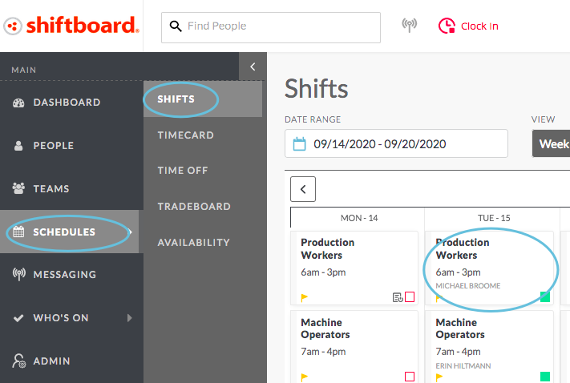Click the Who's On checkmark icon
This screenshot has width=570, height=383.
[x=18, y=318]
